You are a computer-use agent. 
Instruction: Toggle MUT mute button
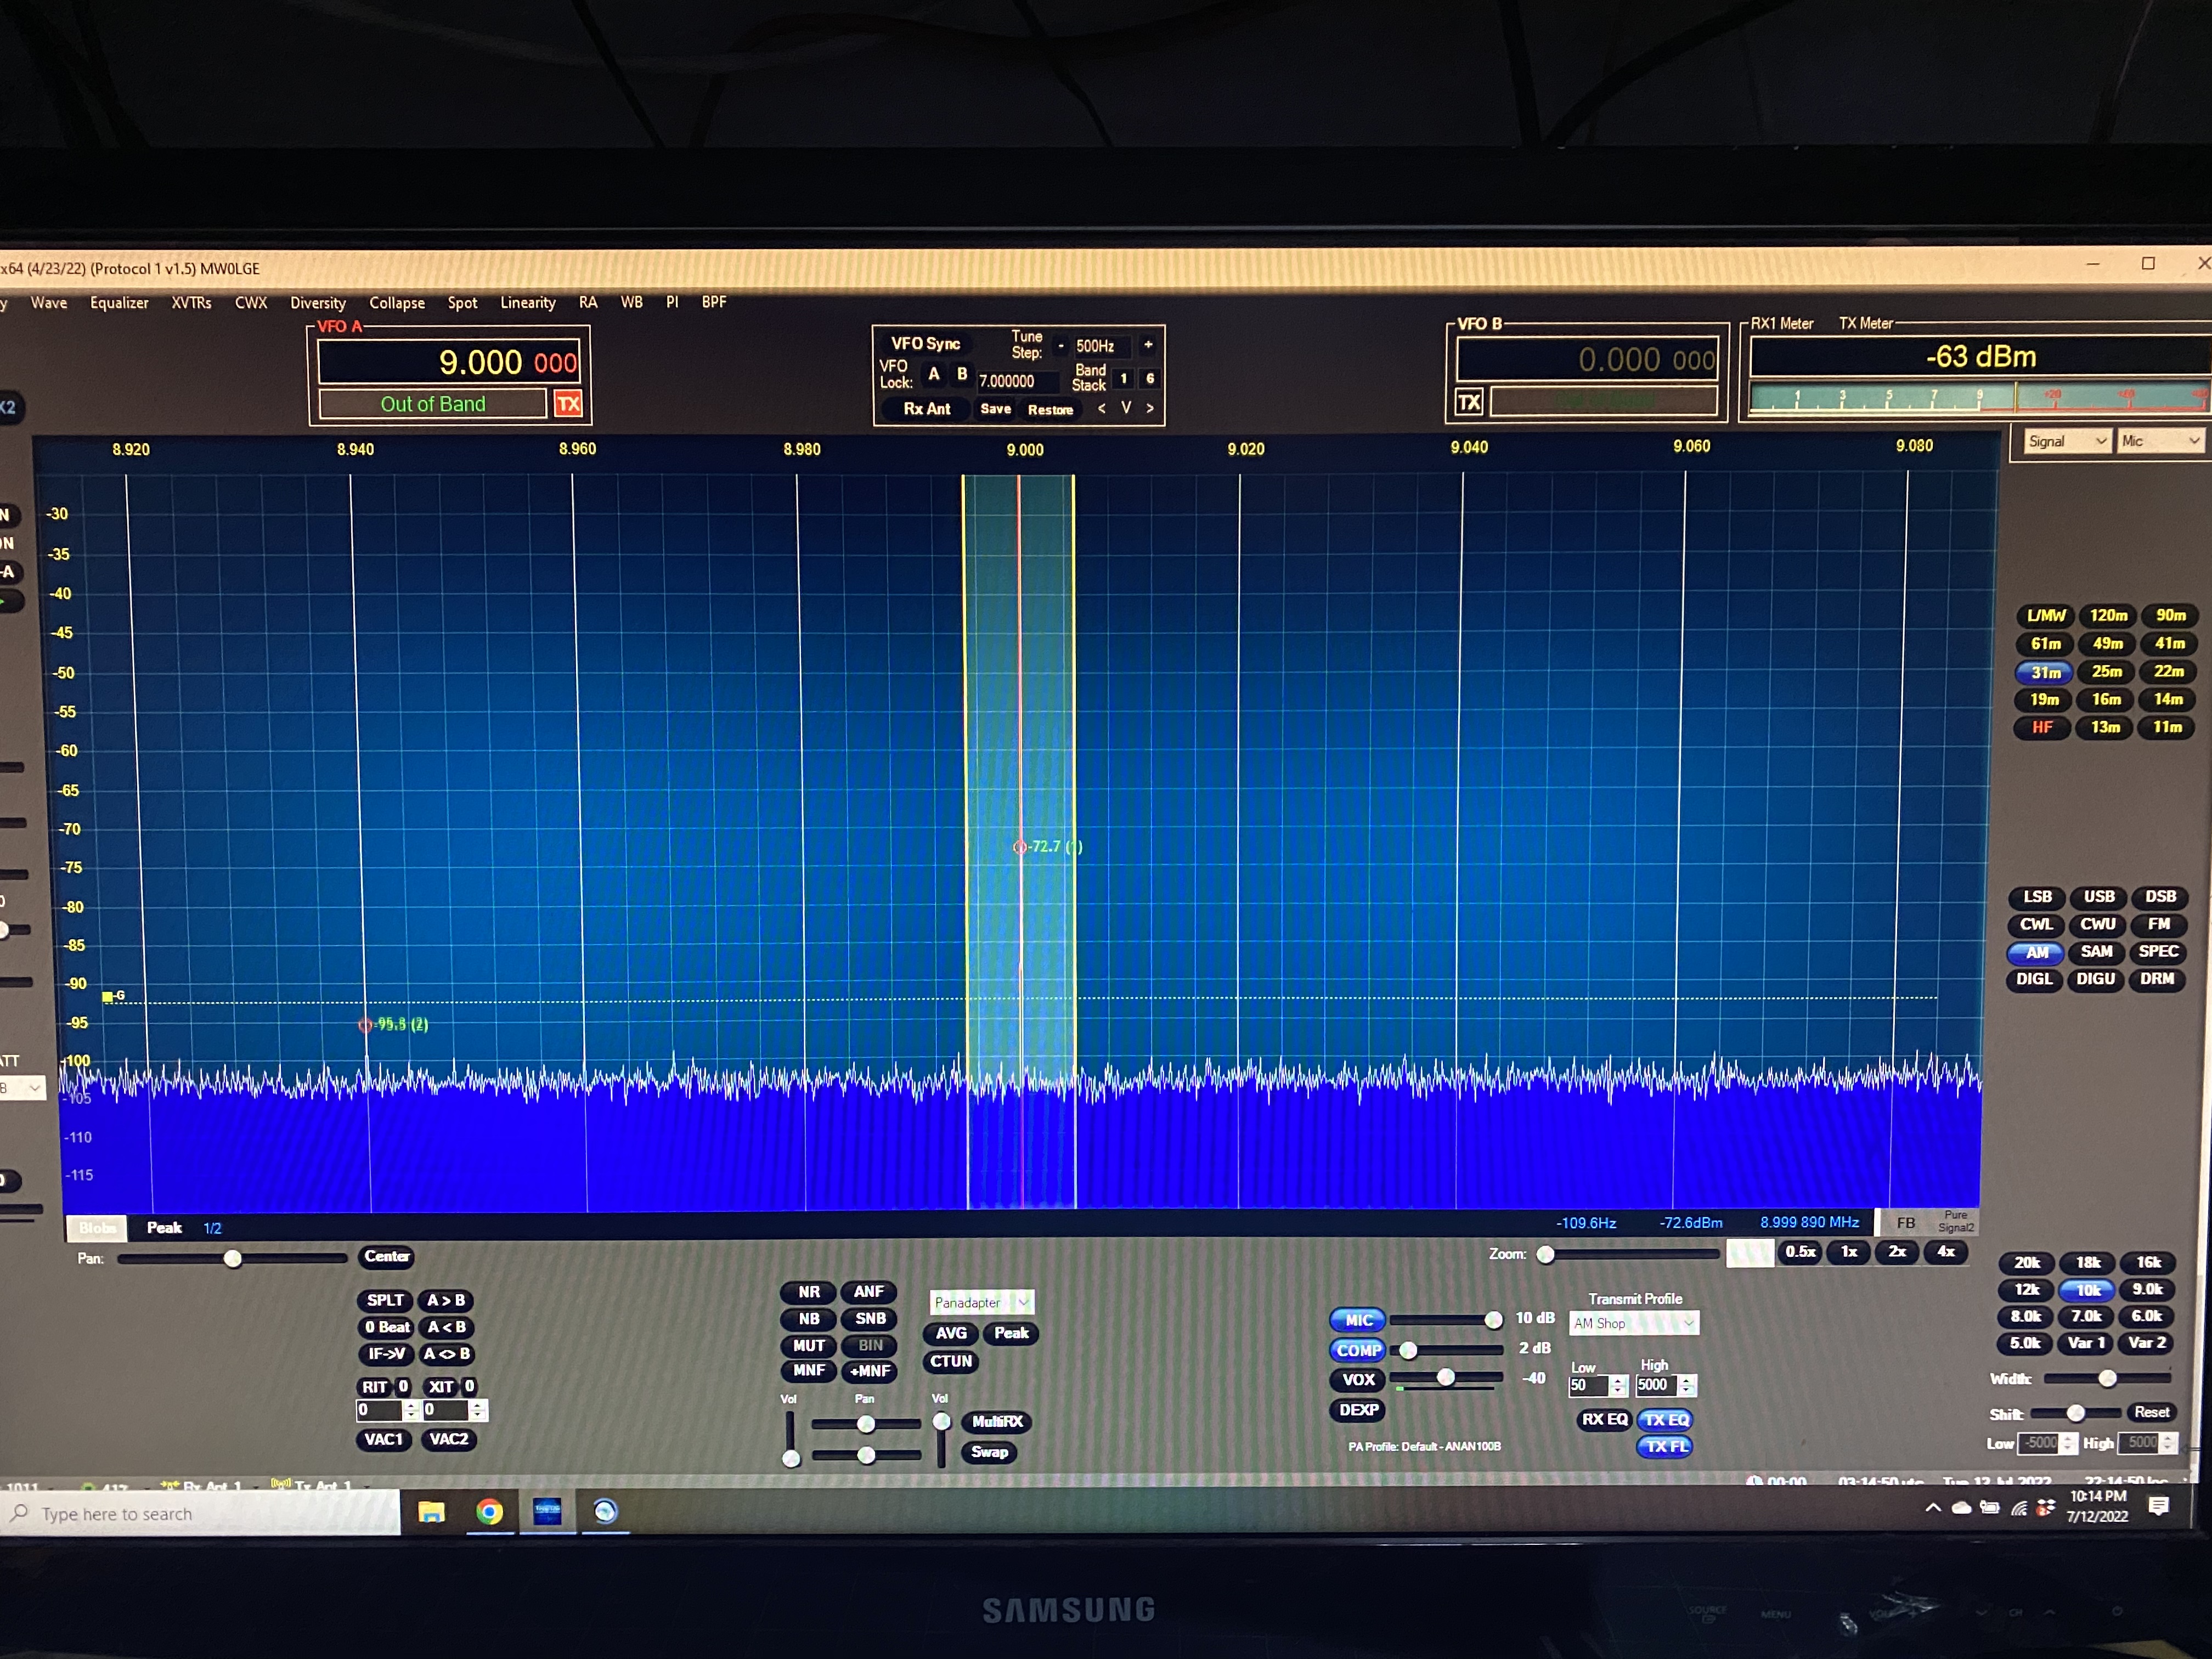pyautogui.click(x=809, y=1346)
